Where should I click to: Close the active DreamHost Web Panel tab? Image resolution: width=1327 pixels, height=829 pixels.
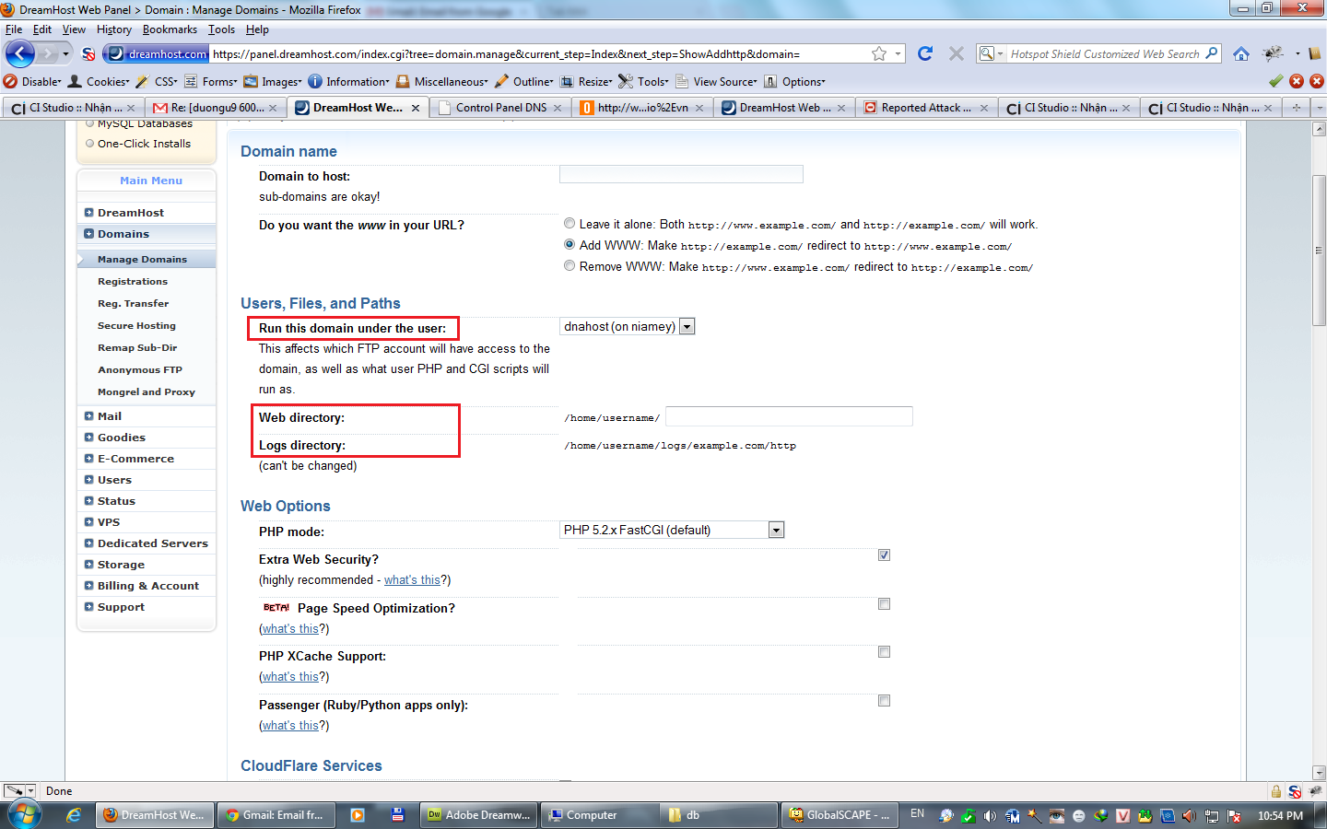[x=416, y=108]
